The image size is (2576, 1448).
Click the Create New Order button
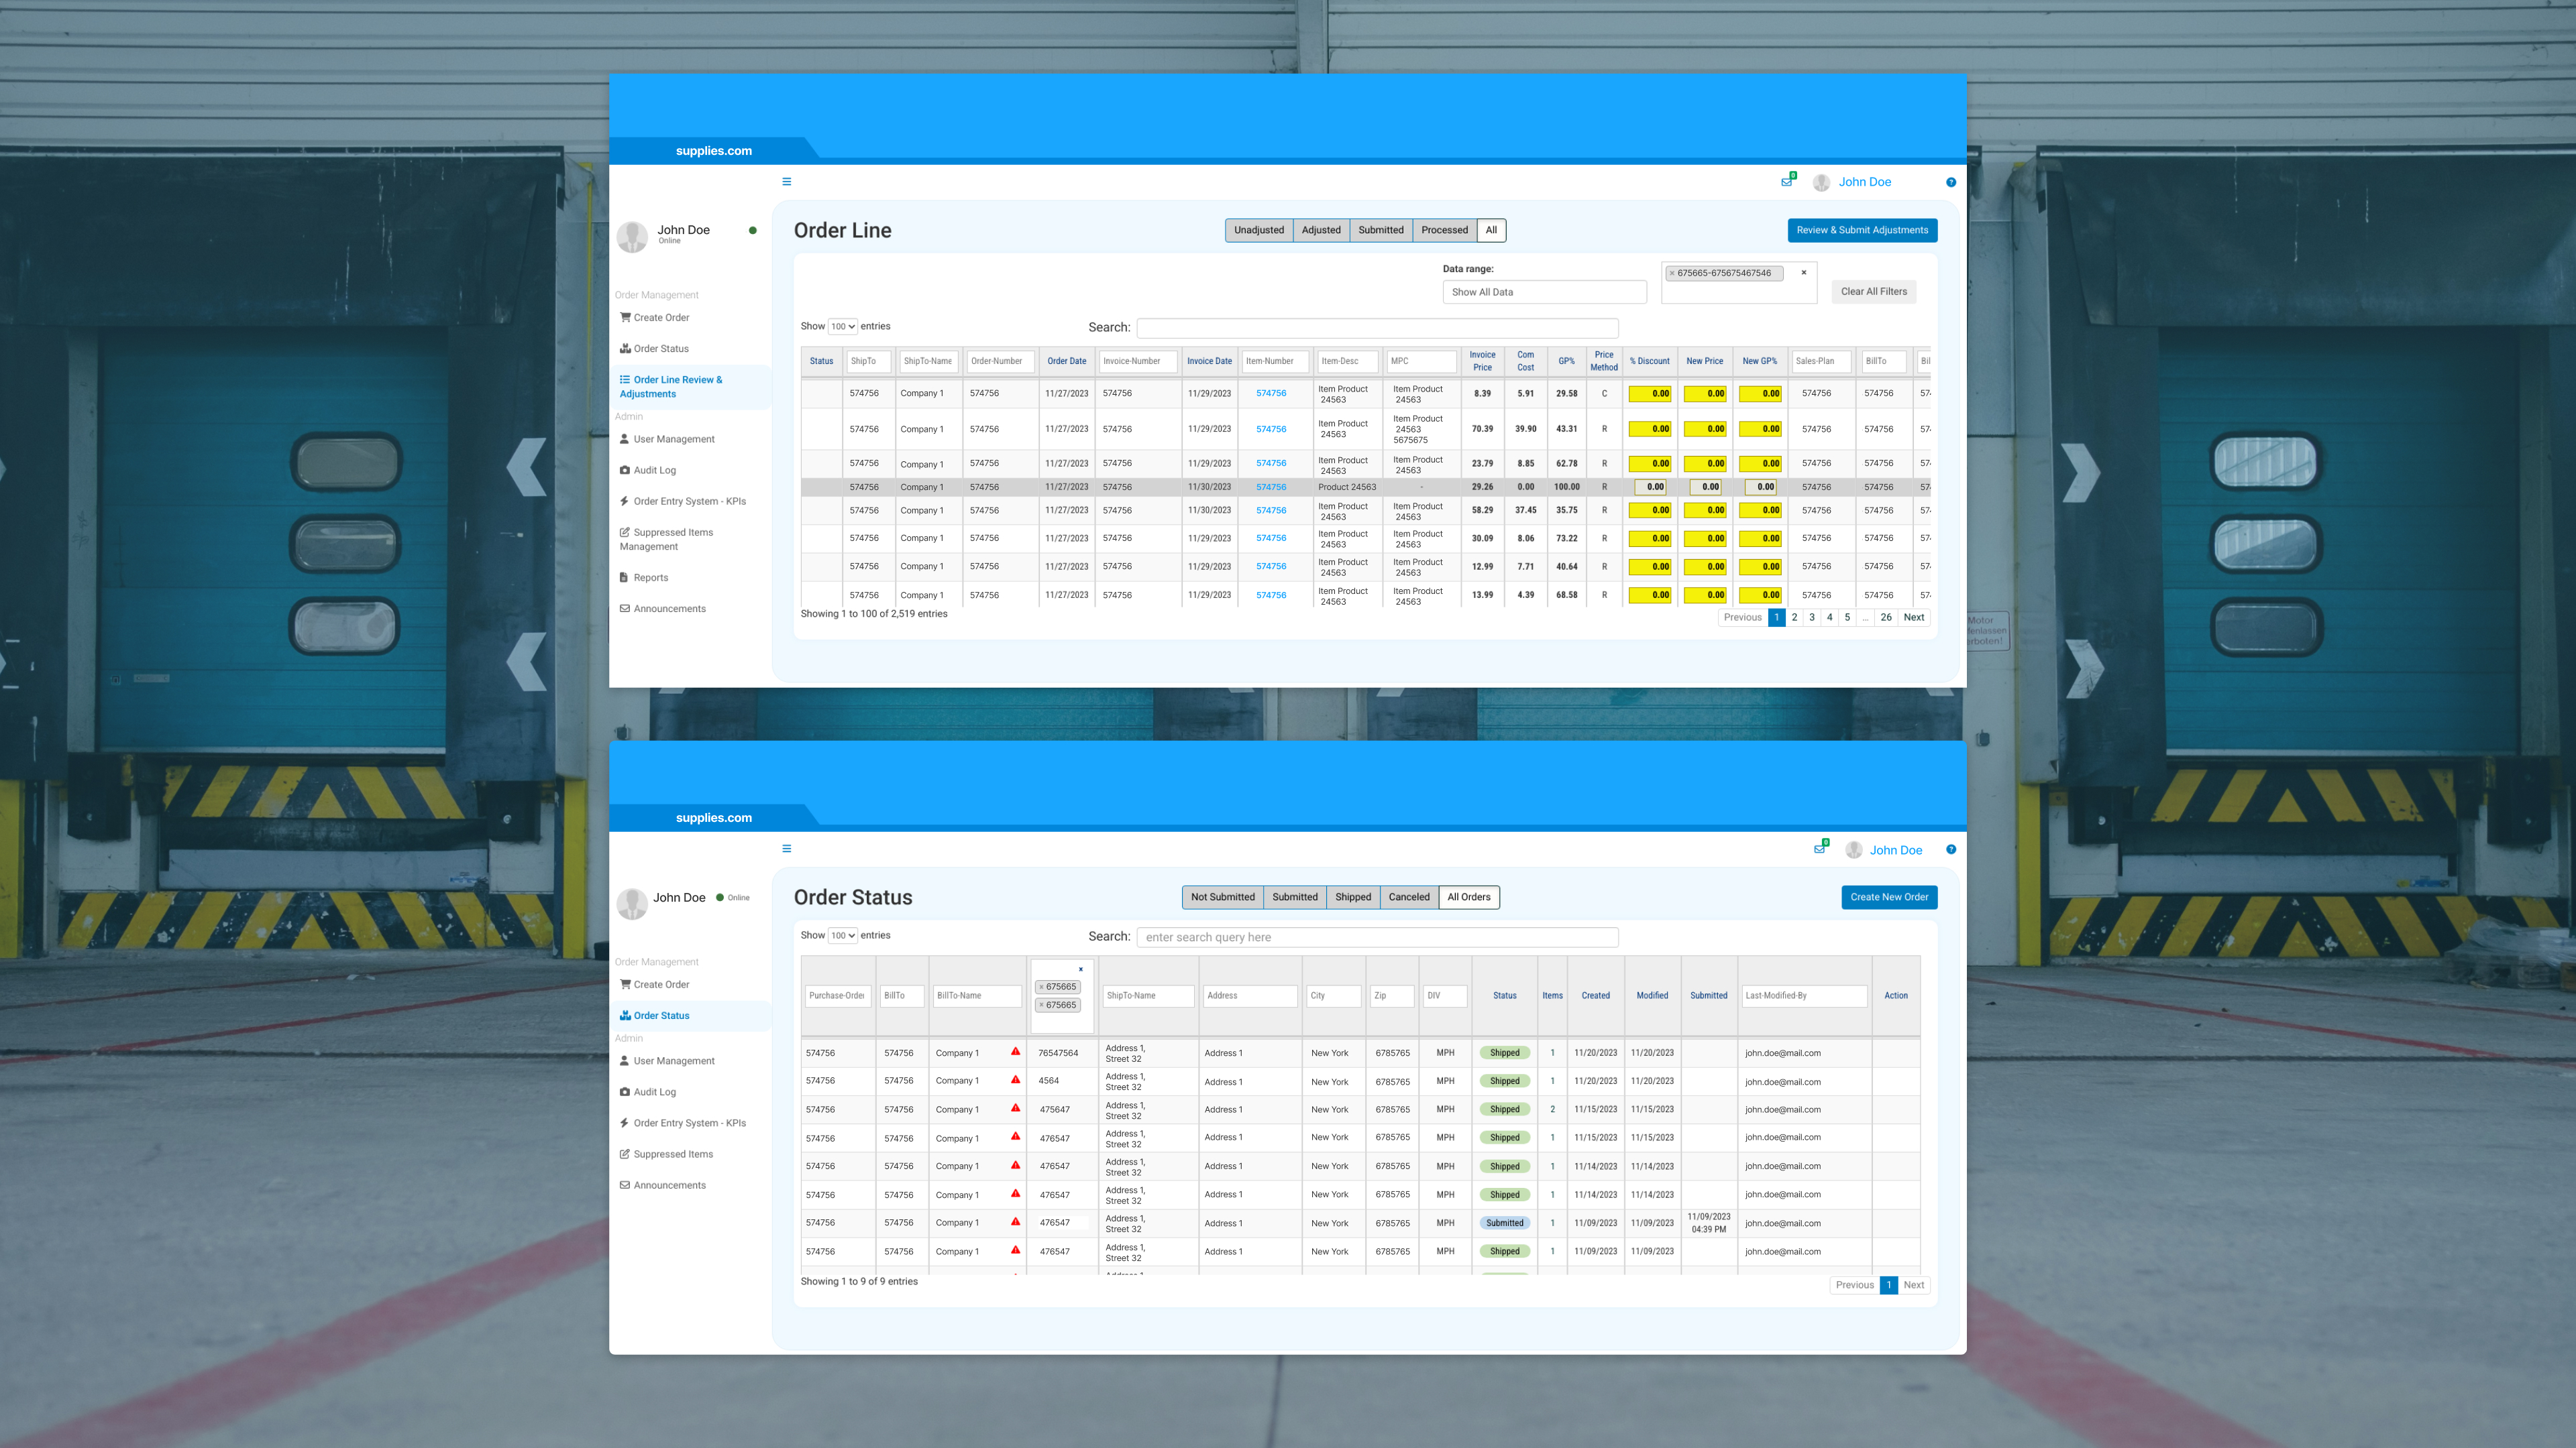tap(1888, 898)
